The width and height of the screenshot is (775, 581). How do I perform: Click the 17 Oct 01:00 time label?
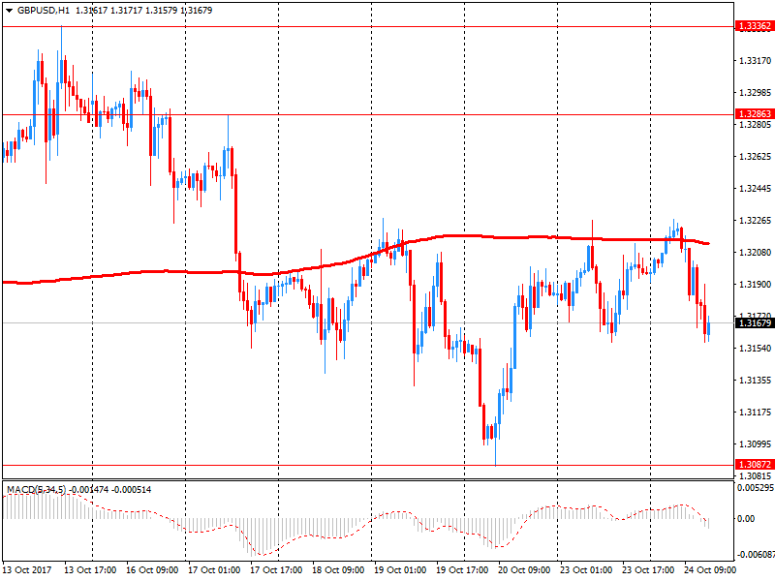(214, 570)
